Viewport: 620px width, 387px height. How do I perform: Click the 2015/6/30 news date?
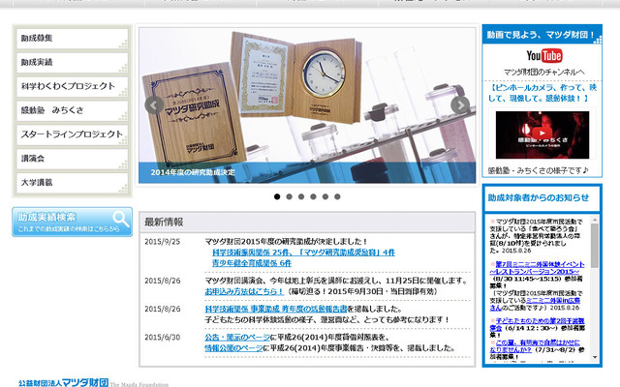click(162, 338)
